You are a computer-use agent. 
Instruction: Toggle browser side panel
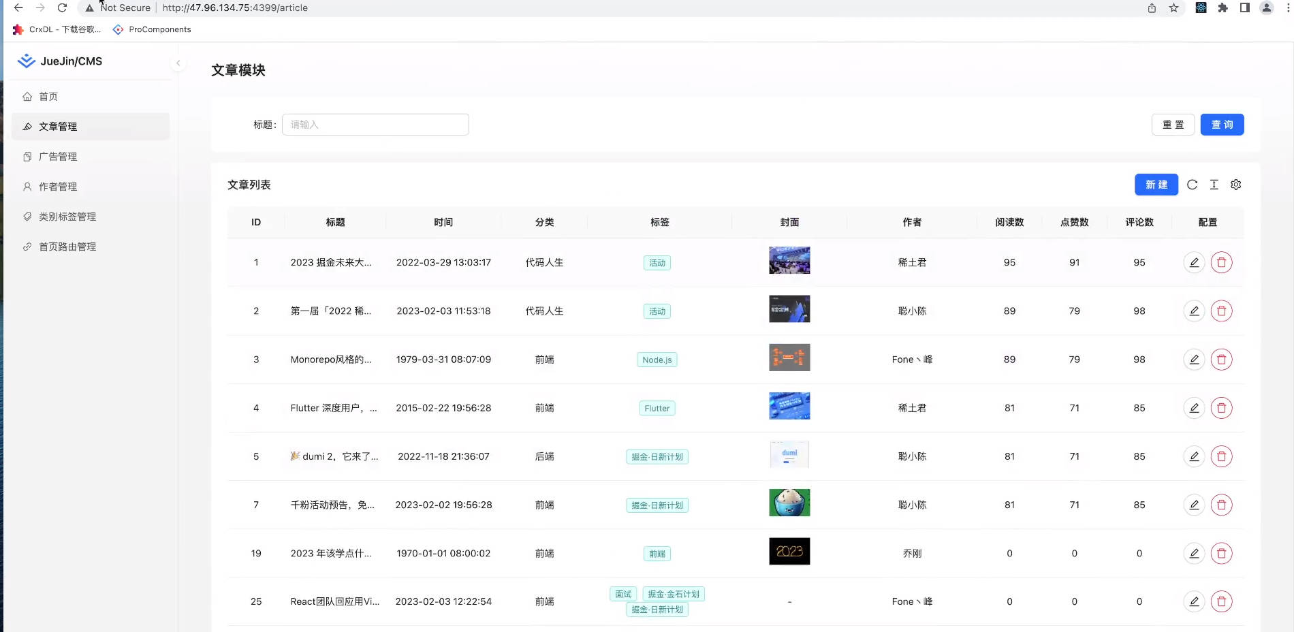click(1244, 7)
